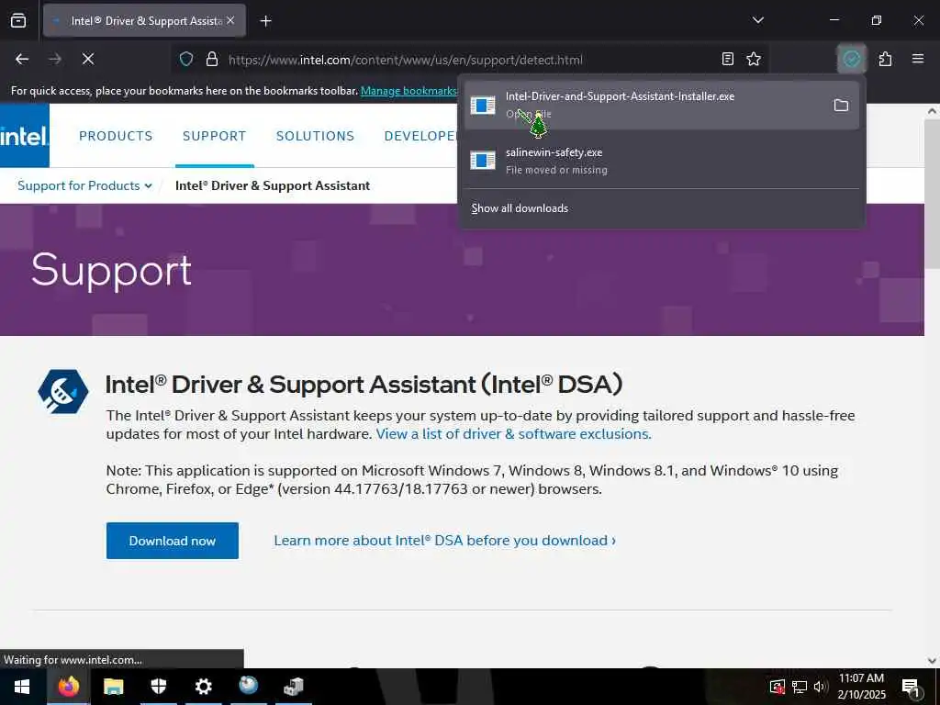
Task: Click the page vertical scrollbar thumb
Action: (x=932, y=195)
